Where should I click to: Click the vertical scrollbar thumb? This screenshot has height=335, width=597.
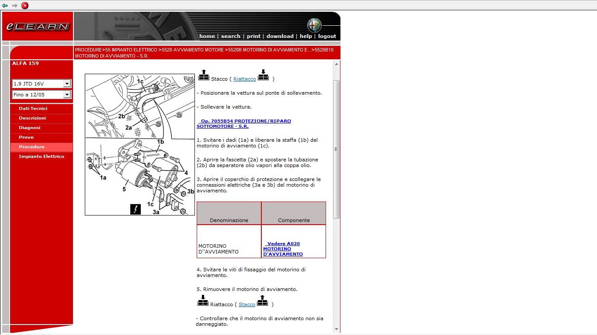coord(336,149)
